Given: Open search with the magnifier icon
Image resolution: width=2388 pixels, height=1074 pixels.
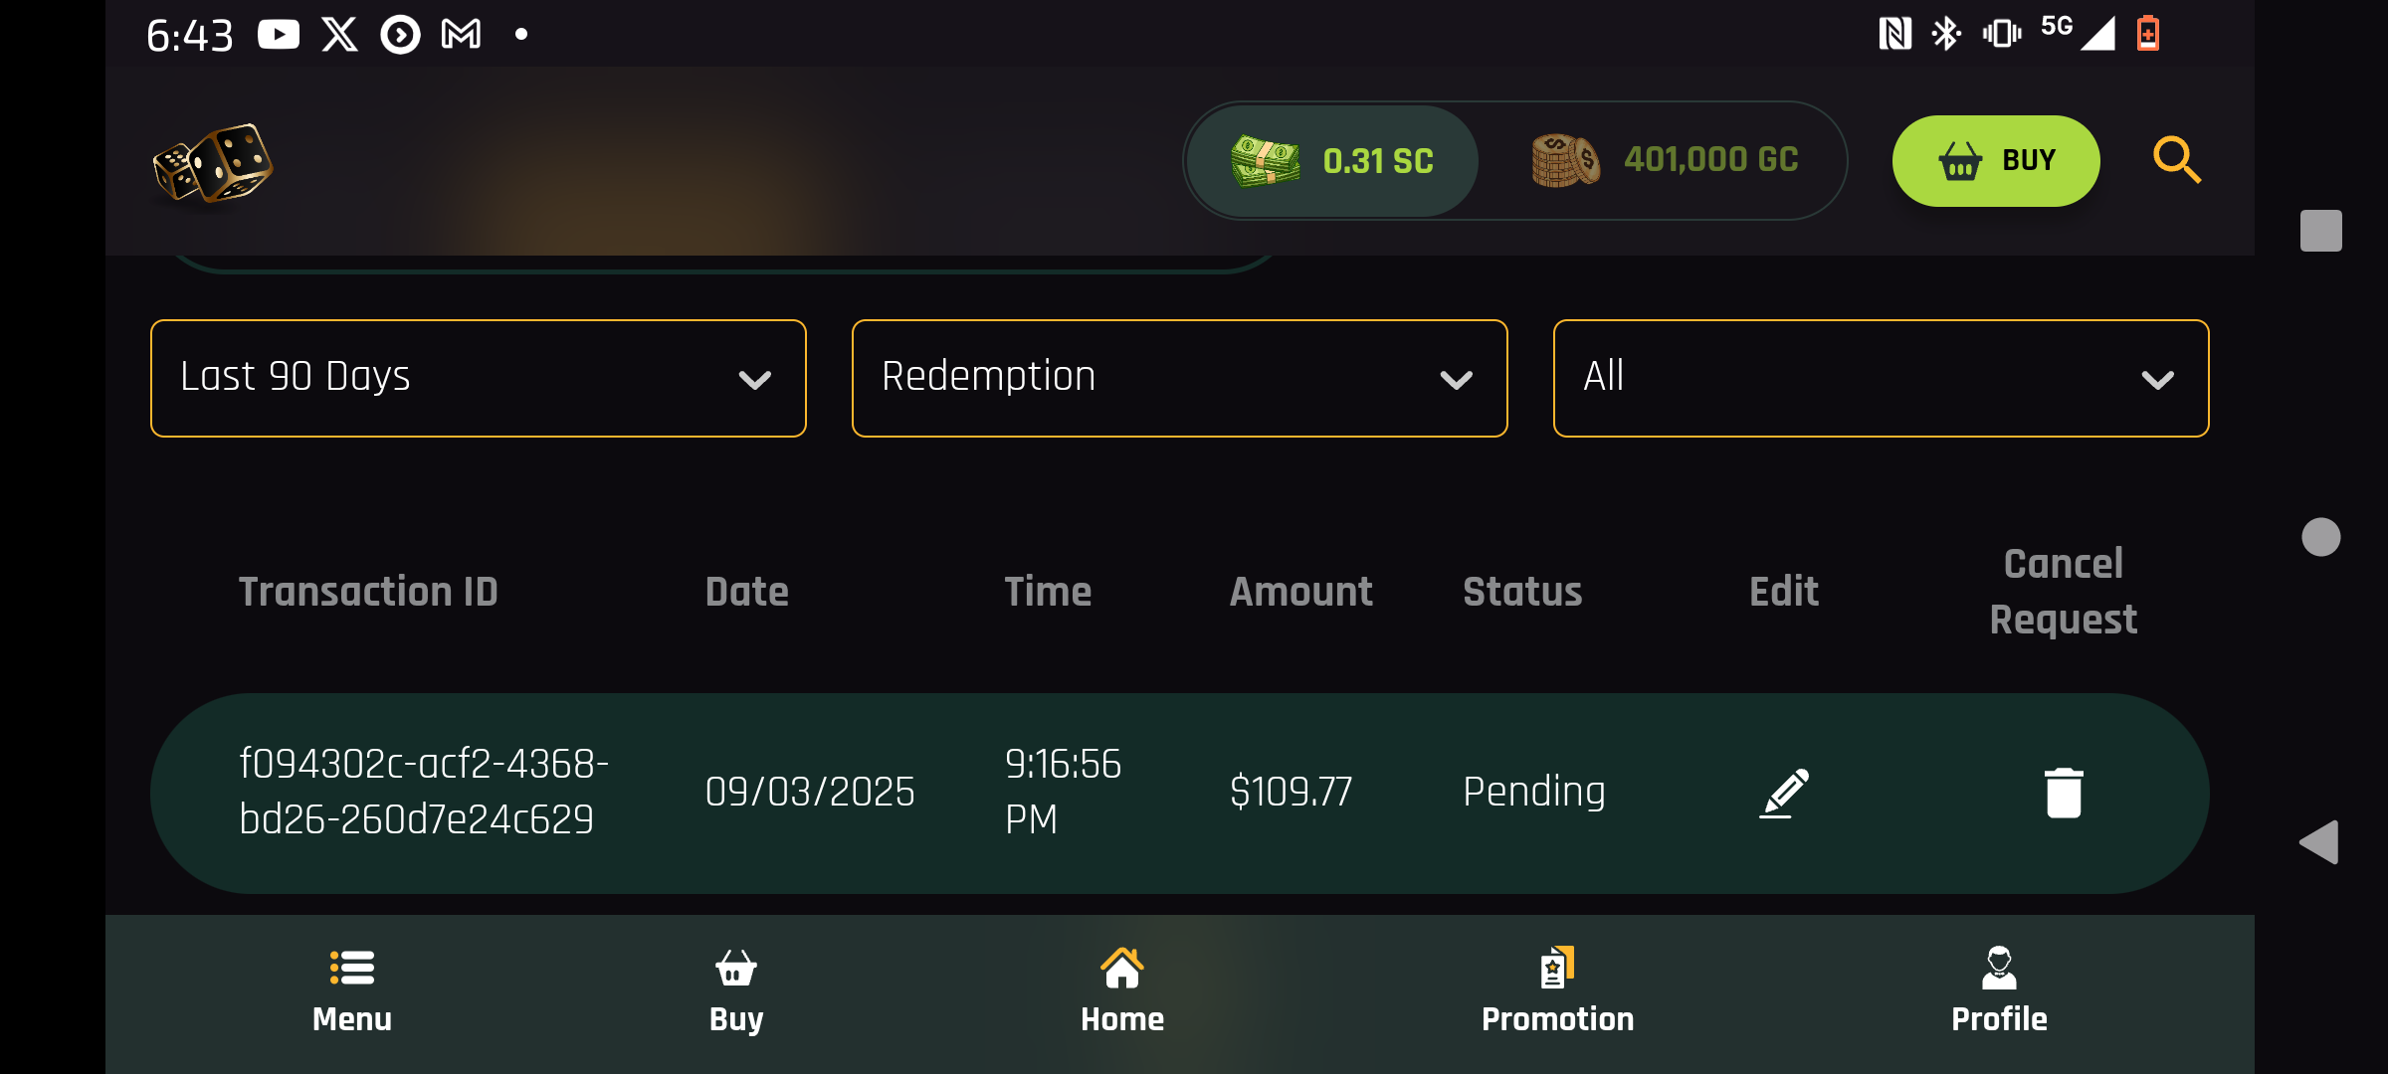Looking at the screenshot, I should point(2176,160).
